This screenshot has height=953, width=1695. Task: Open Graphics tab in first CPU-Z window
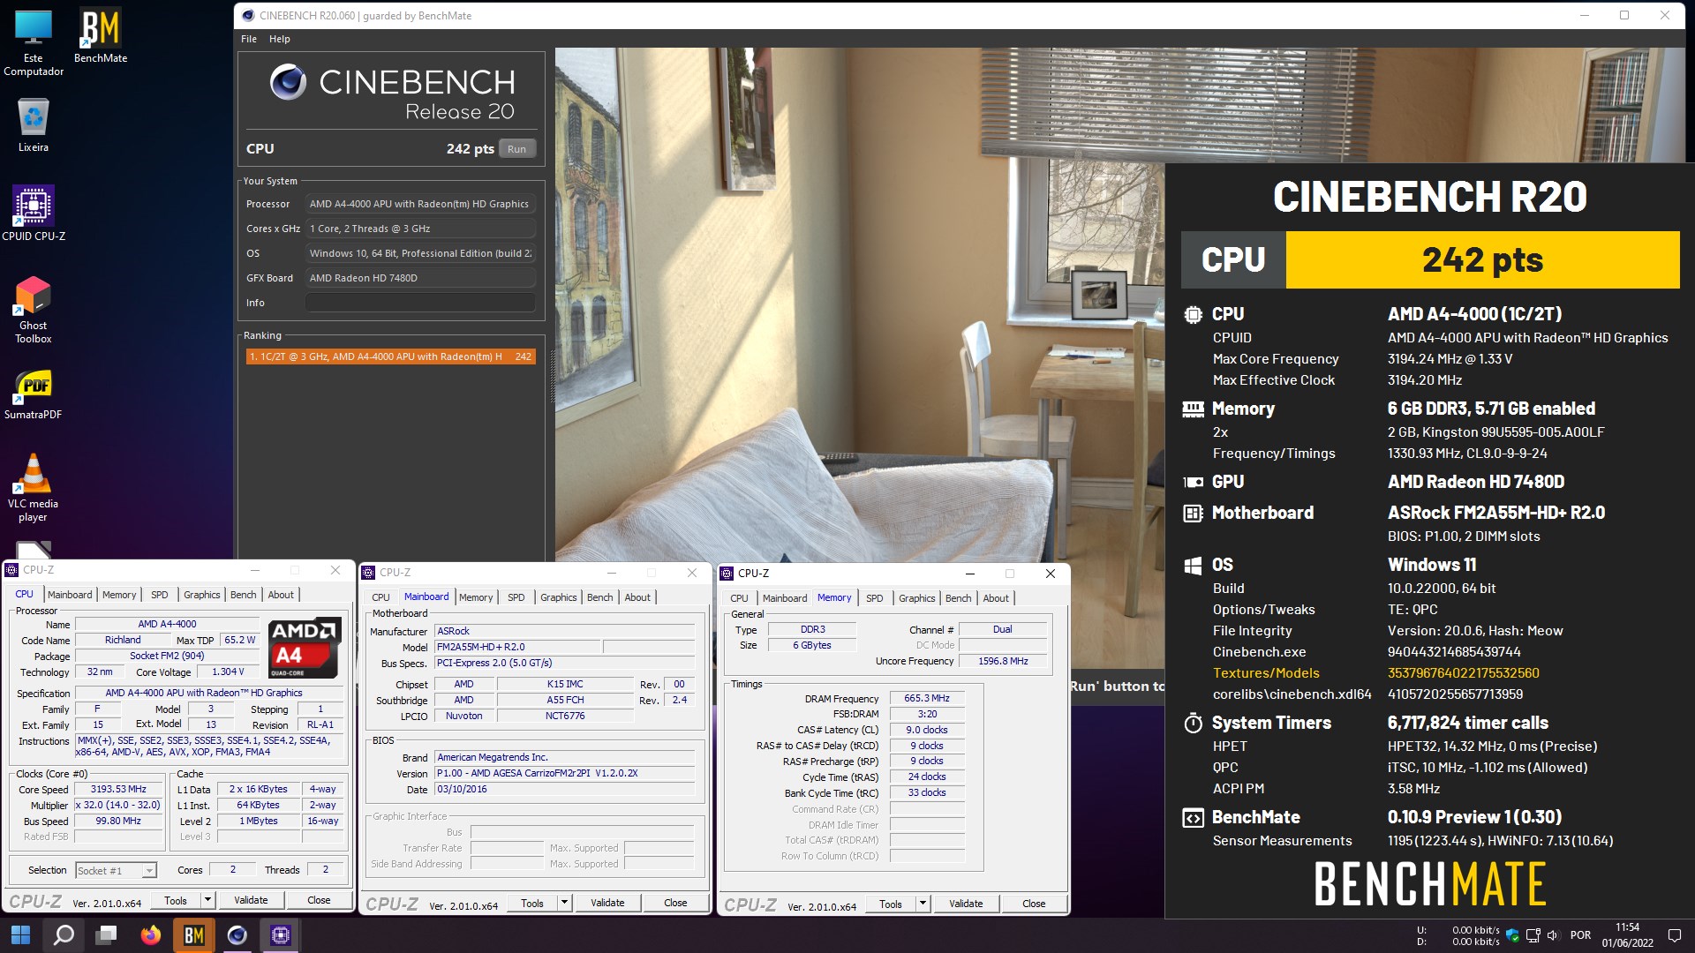coord(202,595)
